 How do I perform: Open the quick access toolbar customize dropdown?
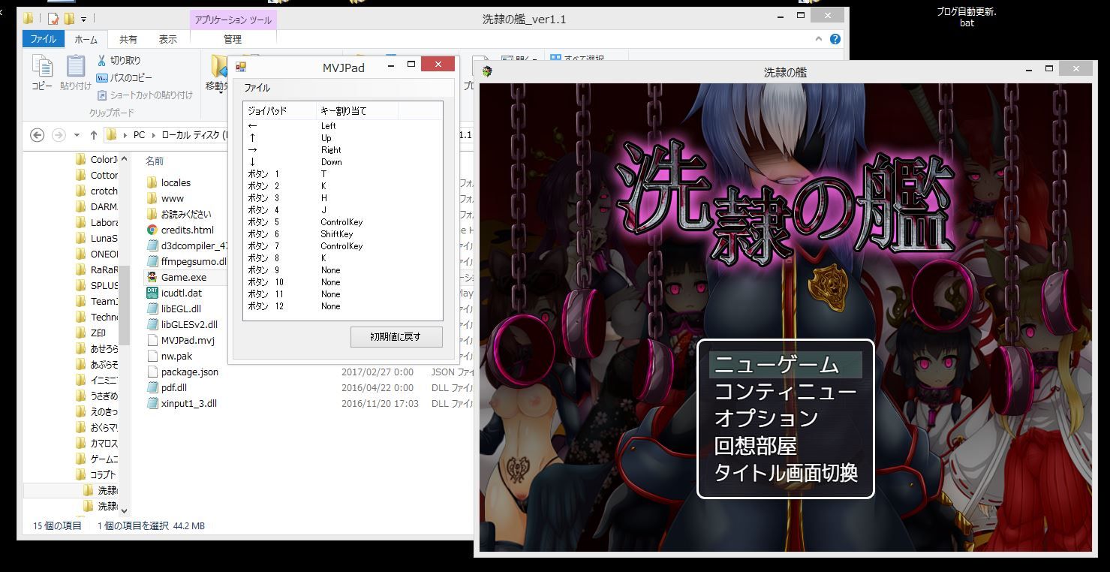pos(83,19)
